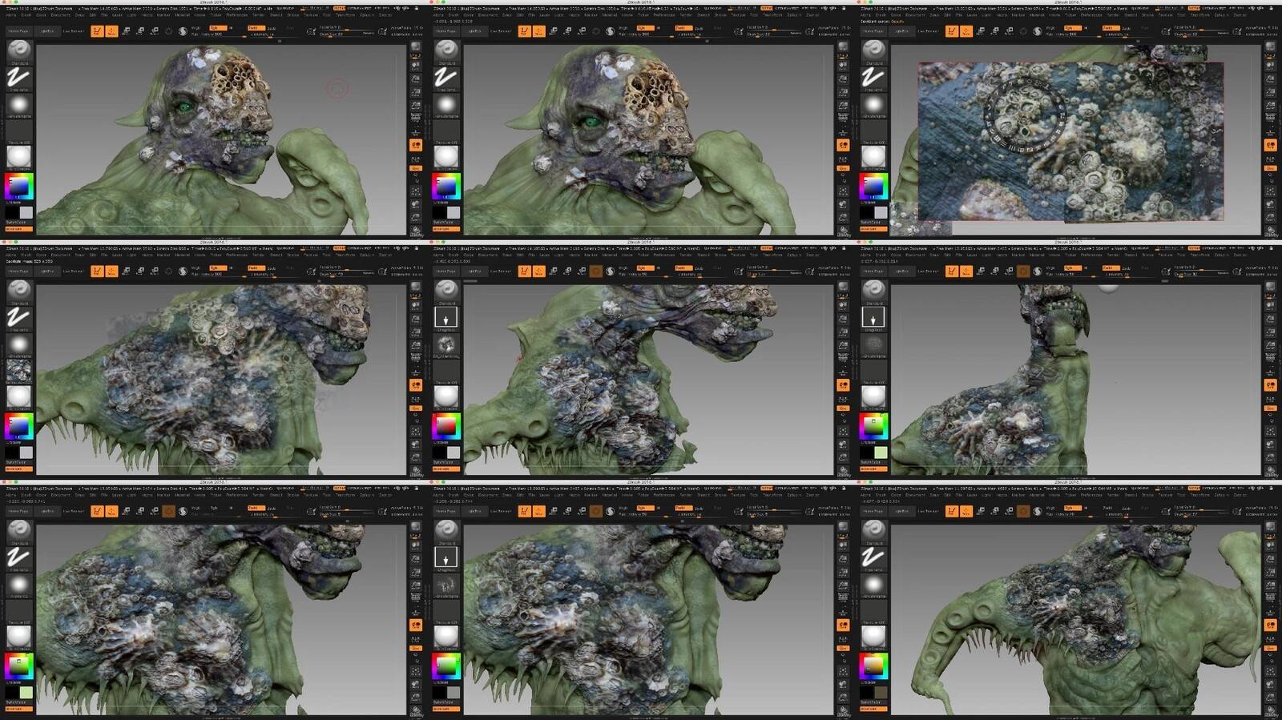1282x720 pixels.
Task: Click the Home Page button in the top-left screenshot
Action: (18, 31)
